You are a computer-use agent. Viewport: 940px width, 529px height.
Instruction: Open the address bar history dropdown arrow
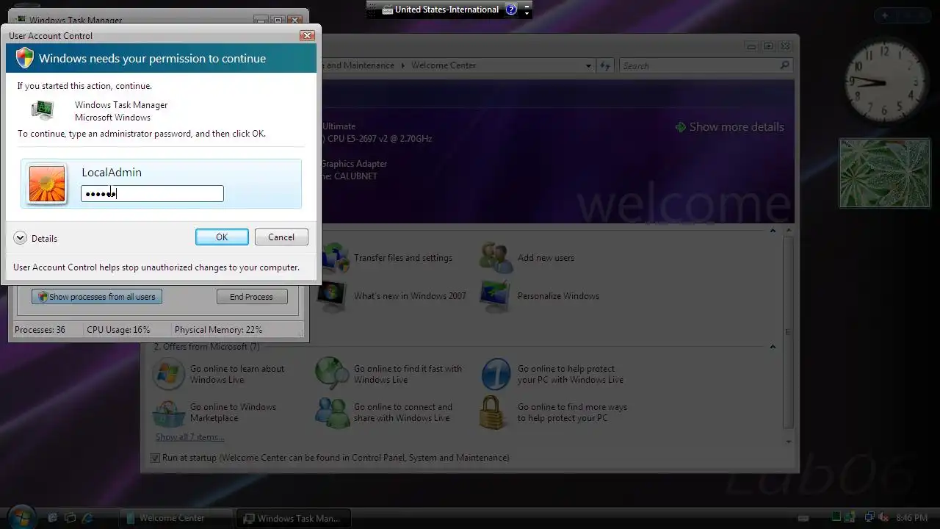(x=588, y=65)
